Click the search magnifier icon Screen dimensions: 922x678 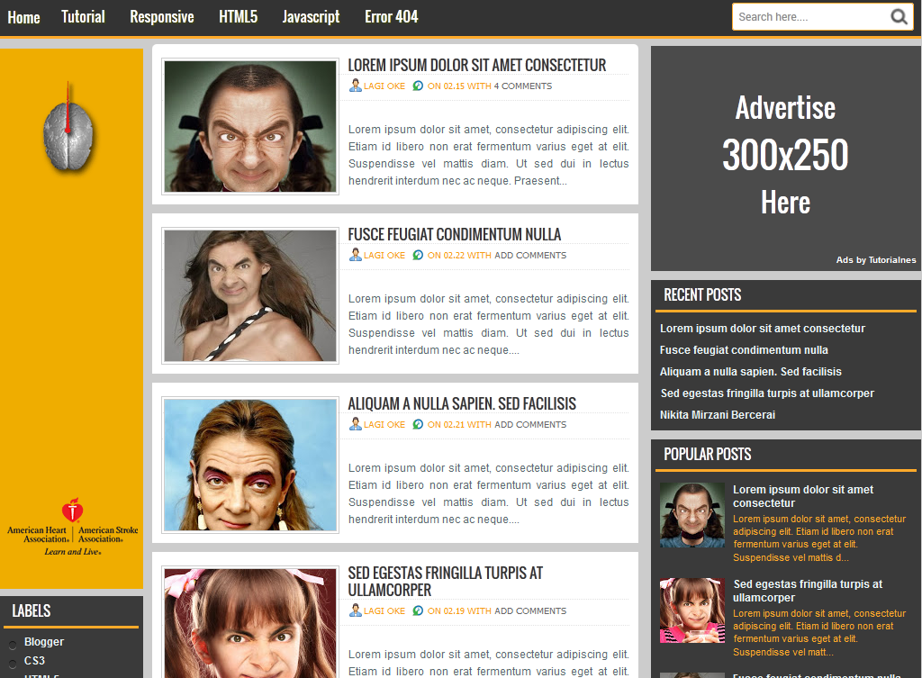899,16
